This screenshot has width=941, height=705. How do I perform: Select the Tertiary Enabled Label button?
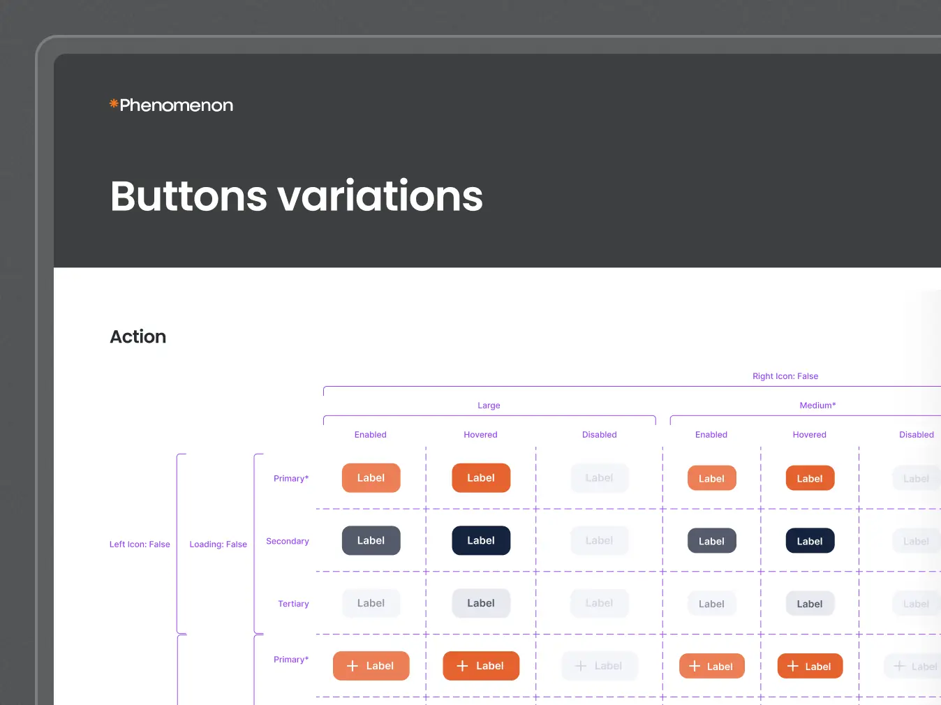pos(371,603)
